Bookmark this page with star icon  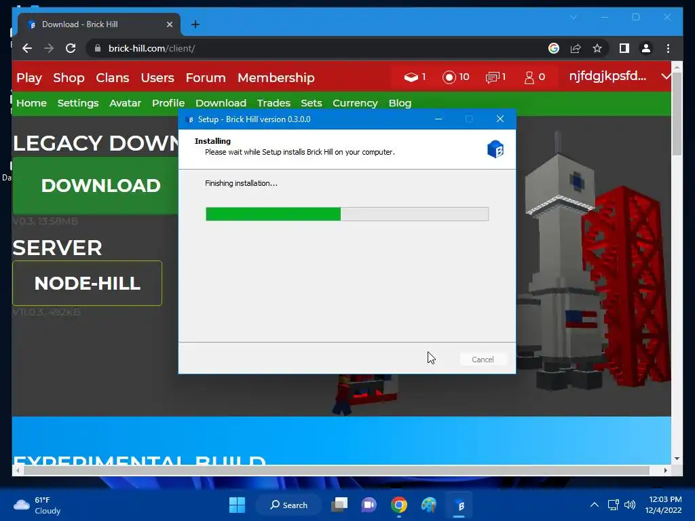[x=597, y=48]
